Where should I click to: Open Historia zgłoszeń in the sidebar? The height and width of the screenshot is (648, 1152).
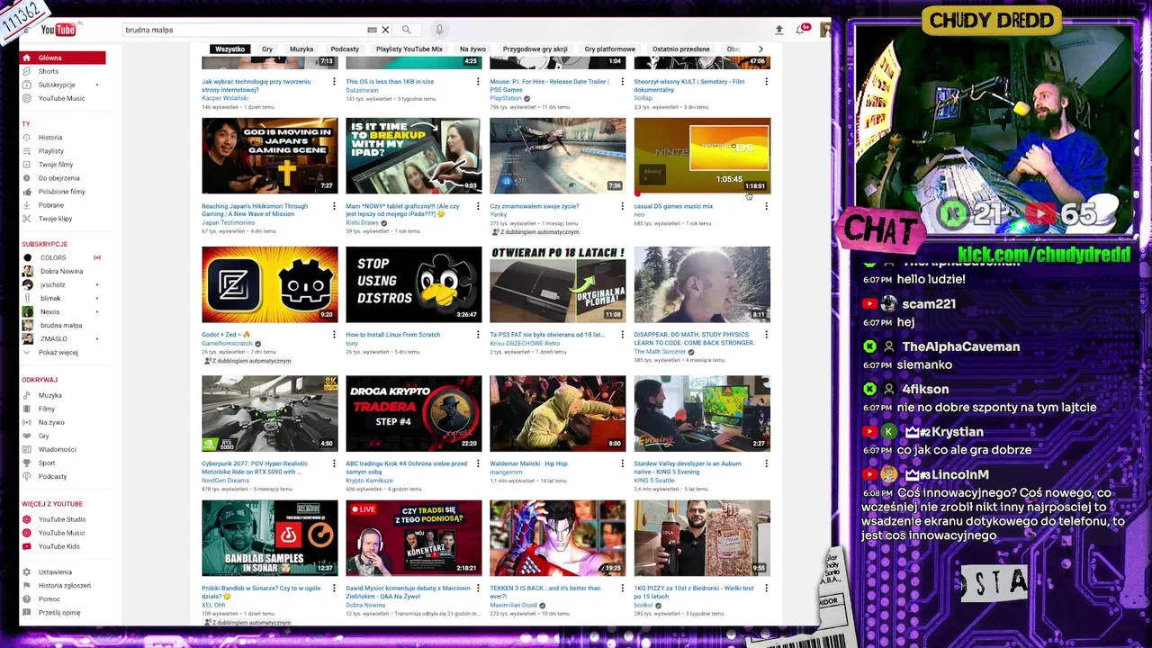click(62, 585)
